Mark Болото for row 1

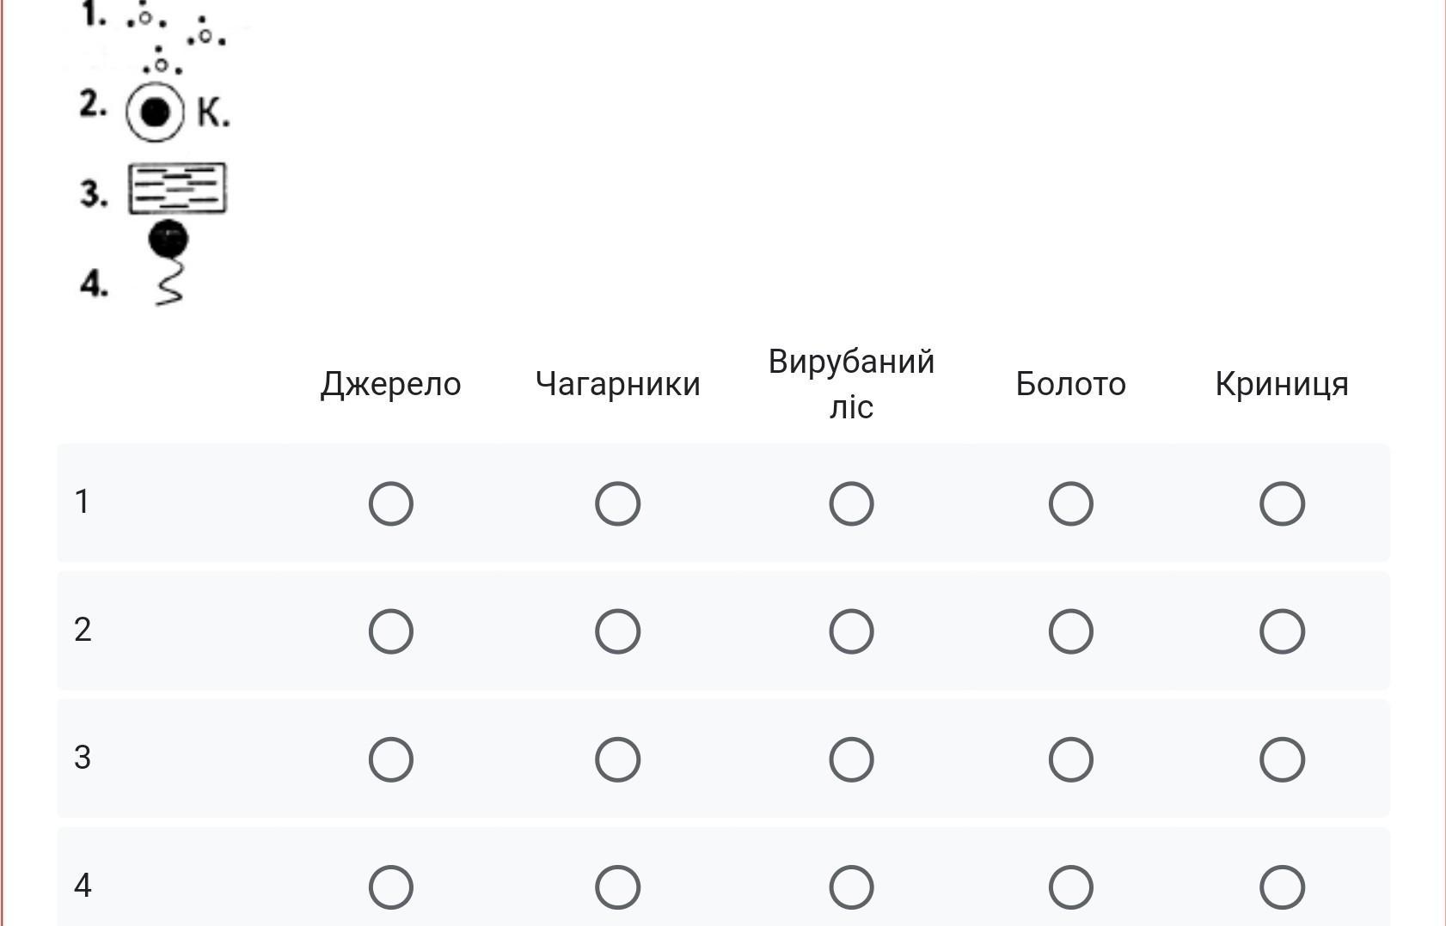(x=1070, y=503)
